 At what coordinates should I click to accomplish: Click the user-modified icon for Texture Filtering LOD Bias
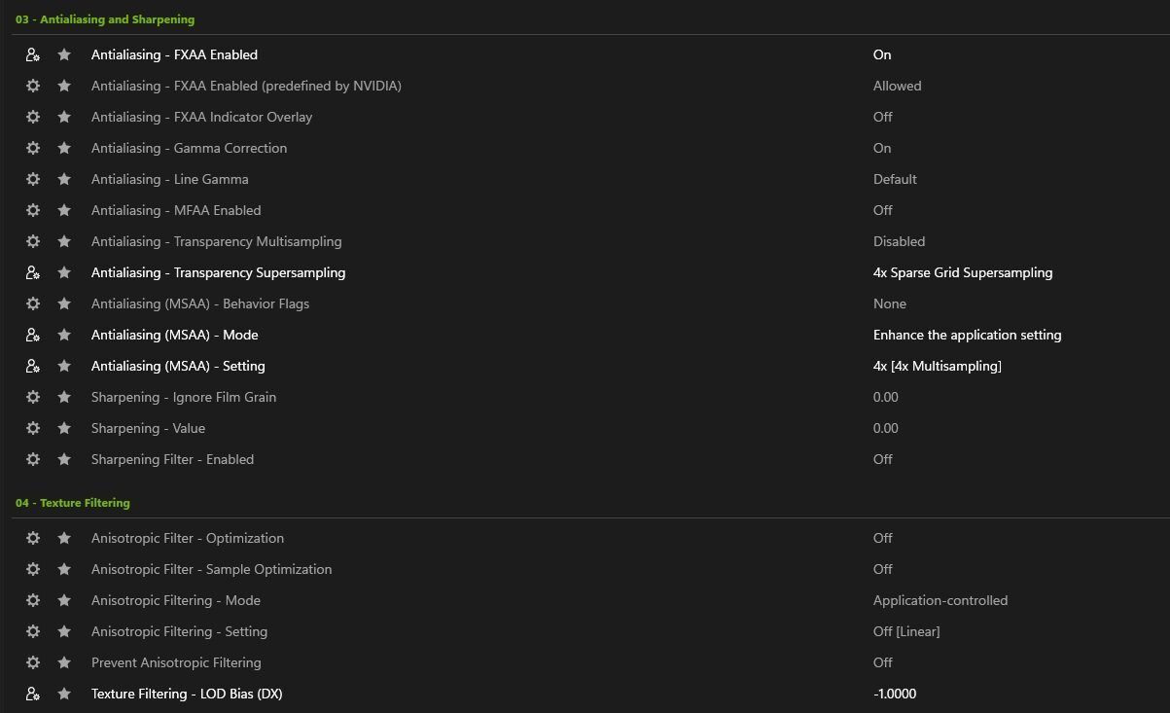click(33, 694)
